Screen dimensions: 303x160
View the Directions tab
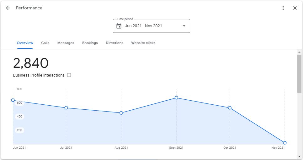coord(114,43)
